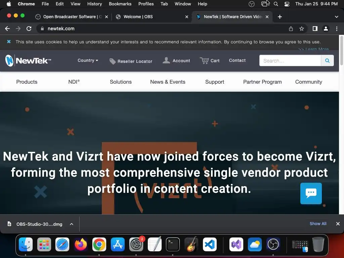
Task: Open OBS Studio from the Dock
Action: click(x=273, y=244)
